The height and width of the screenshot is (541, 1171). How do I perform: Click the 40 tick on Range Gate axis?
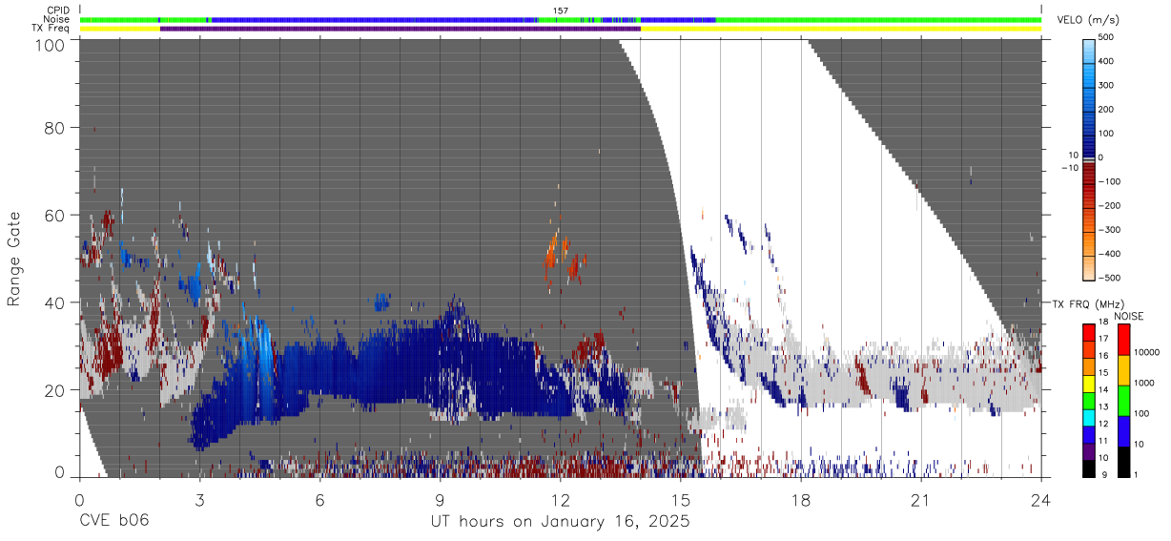(x=54, y=302)
